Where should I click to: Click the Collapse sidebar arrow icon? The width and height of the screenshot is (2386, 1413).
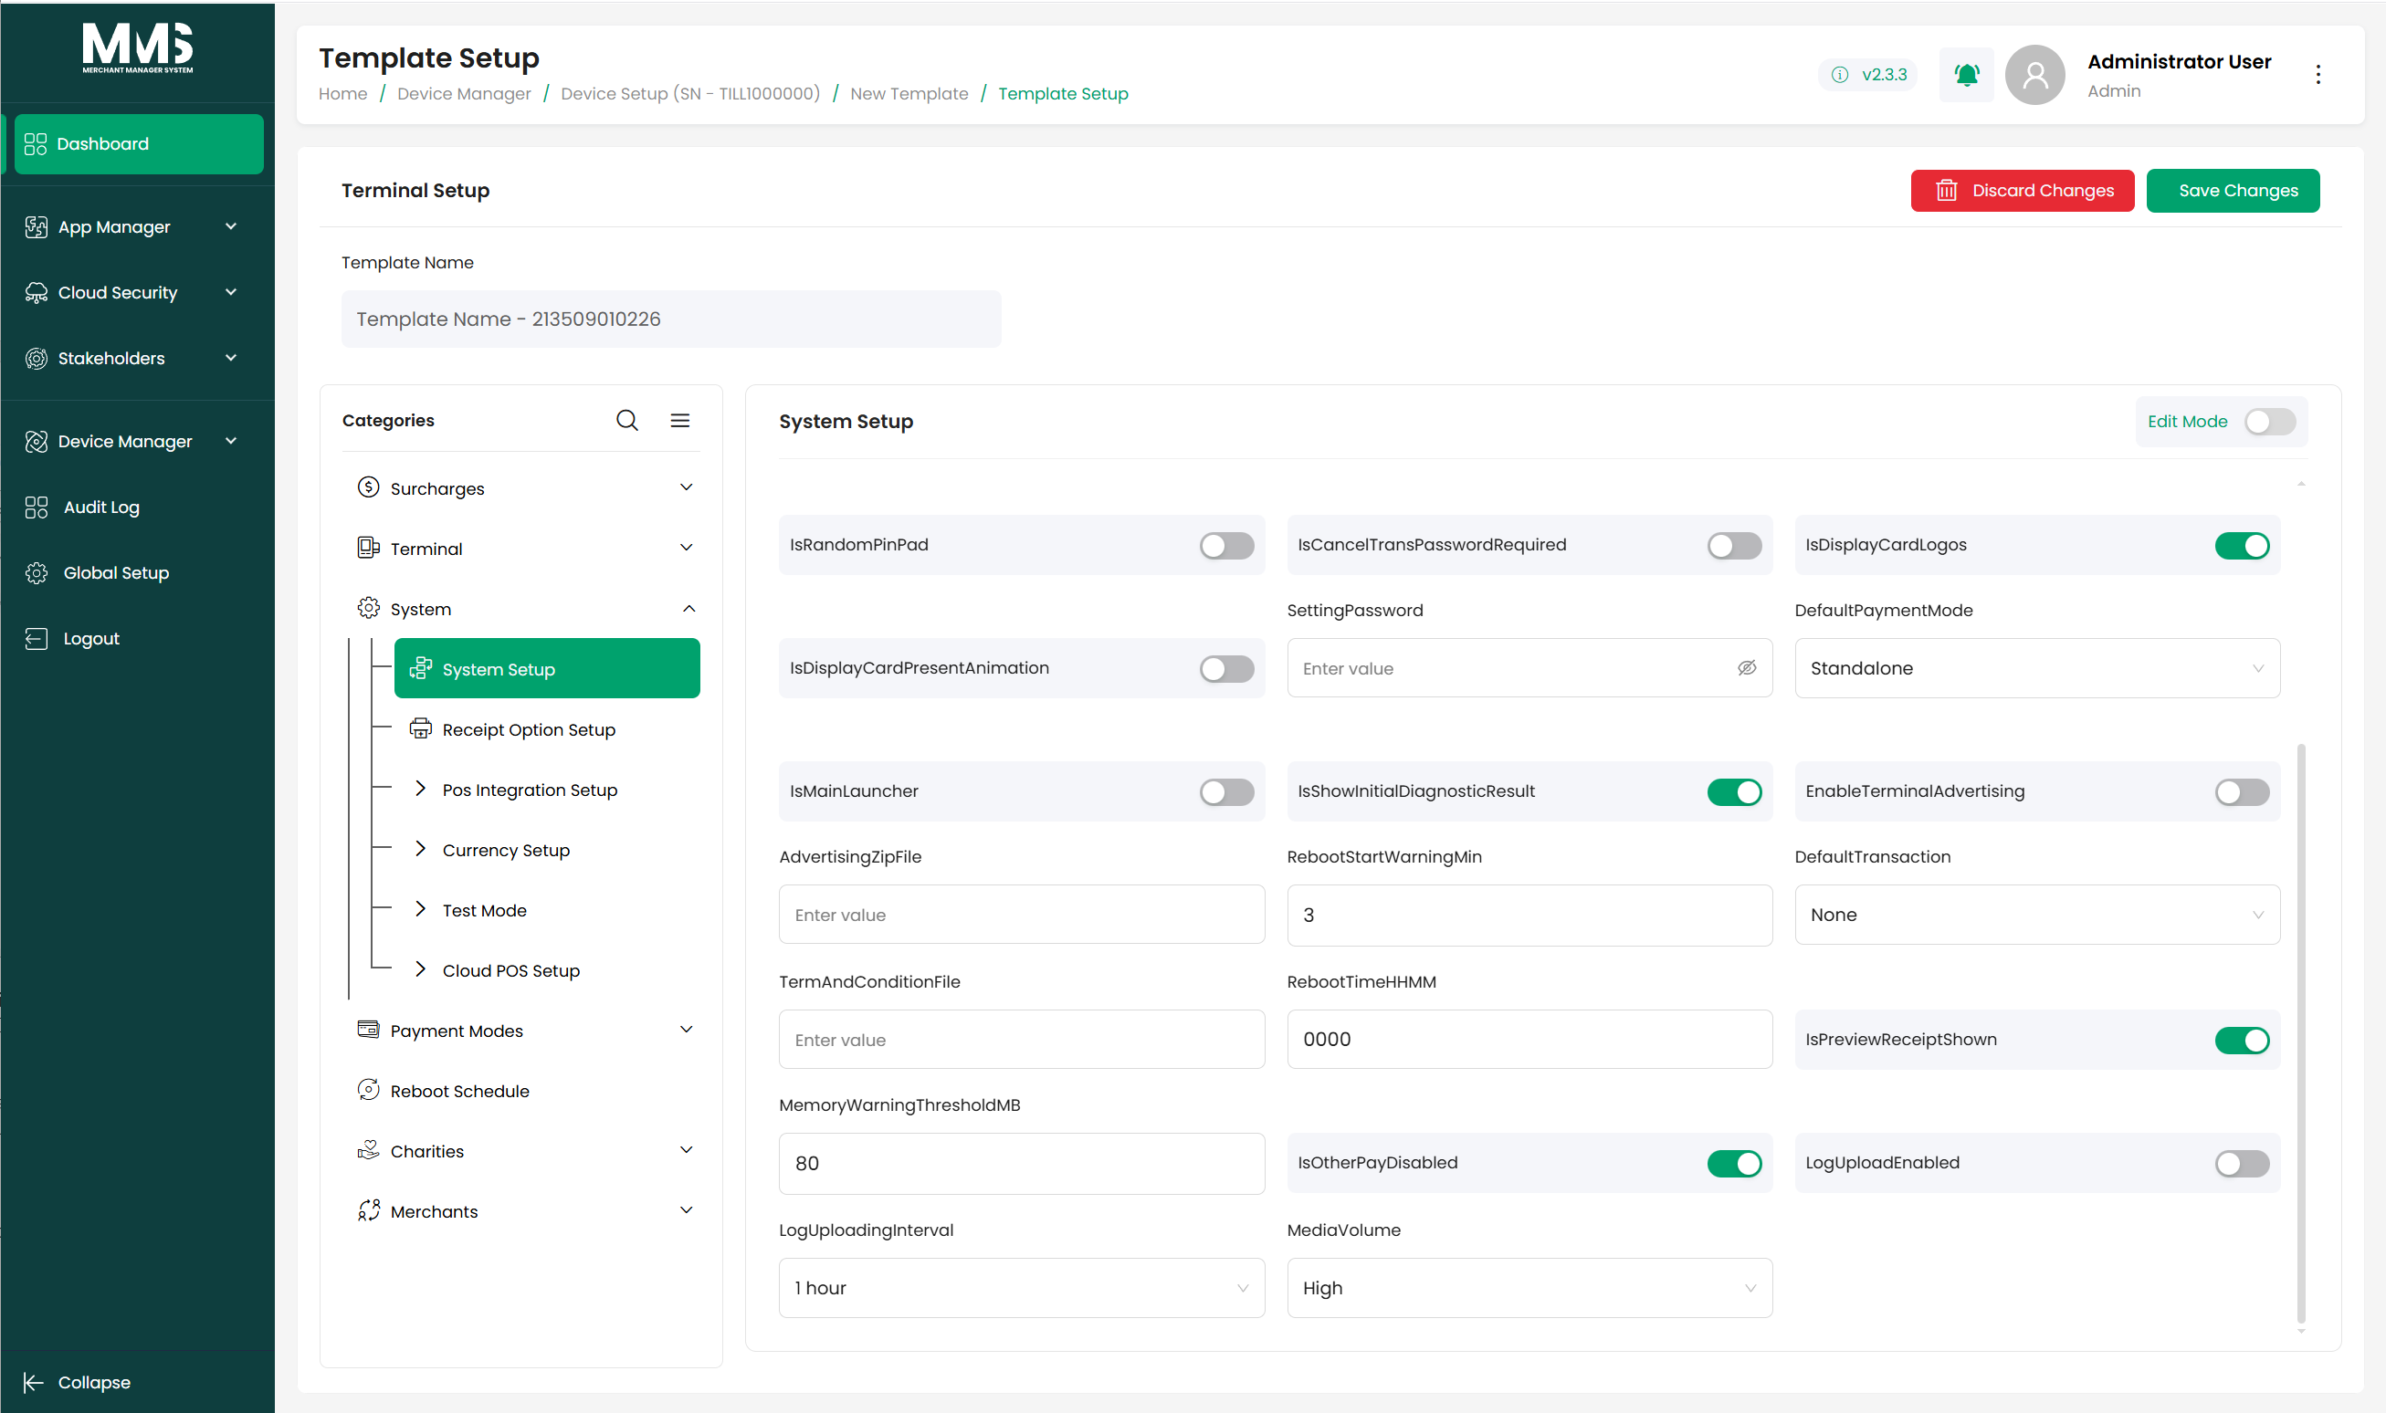coord(34,1383)
